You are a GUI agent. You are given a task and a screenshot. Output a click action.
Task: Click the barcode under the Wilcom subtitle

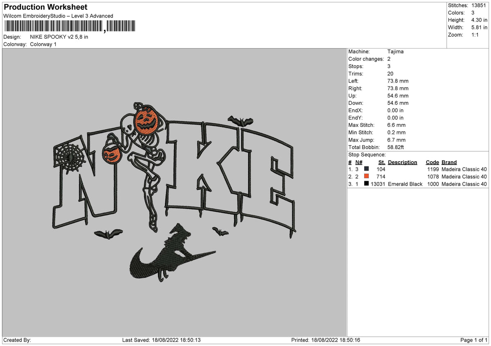[70, 27]
